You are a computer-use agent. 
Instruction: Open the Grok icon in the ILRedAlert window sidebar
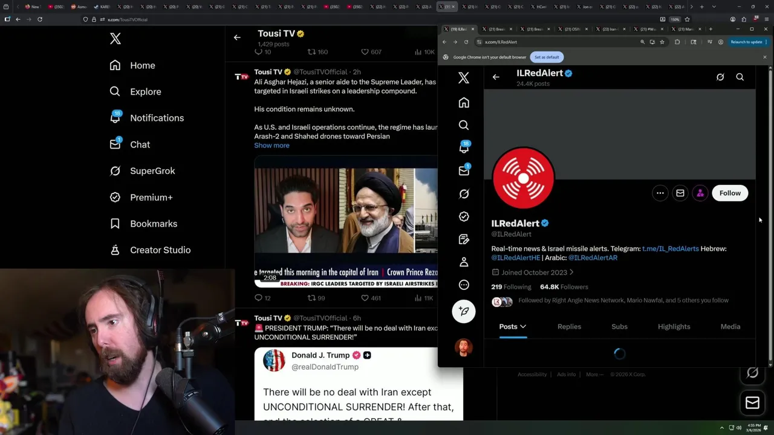(x=464, y=194)
